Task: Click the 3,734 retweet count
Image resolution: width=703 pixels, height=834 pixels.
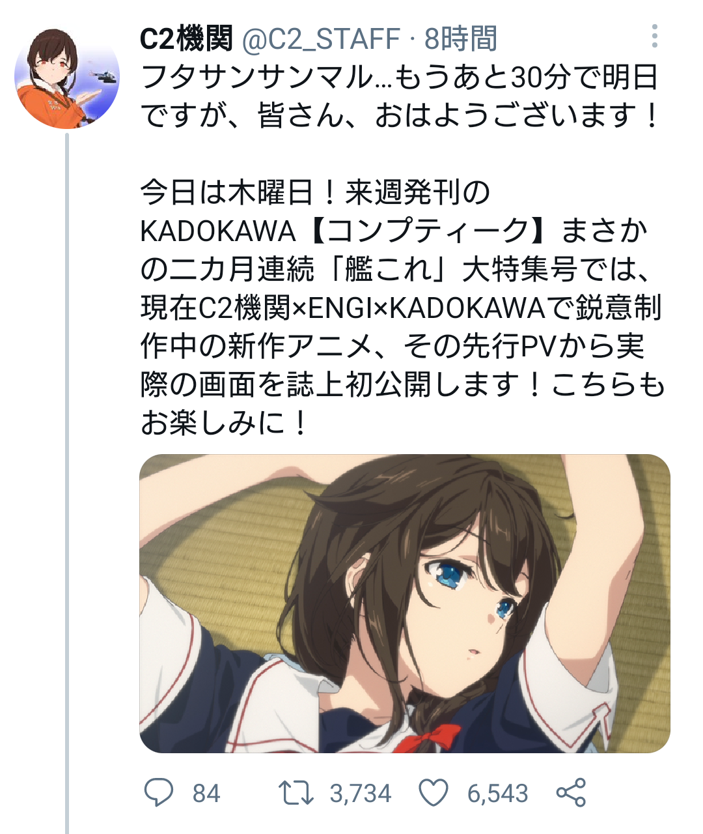Action: point(360,794)
